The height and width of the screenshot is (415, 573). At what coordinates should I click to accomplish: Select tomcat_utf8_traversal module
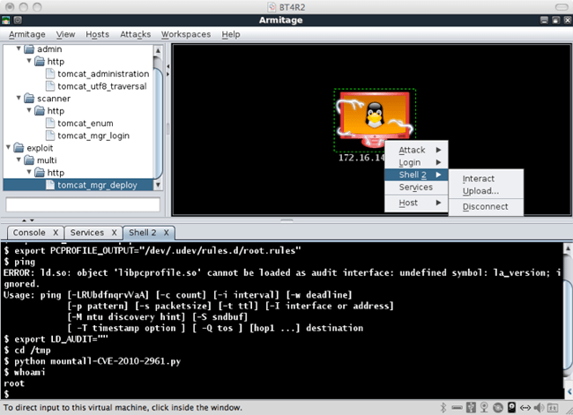click(102, 86)
